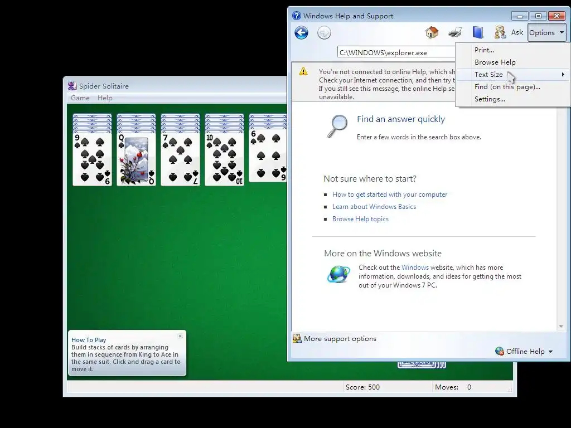Select the 6 of spades card
This screenshot has height=428, width=571.
click(268, 155)
